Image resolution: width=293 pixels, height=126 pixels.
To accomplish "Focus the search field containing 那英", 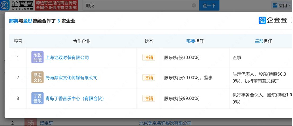I will tap(140, 5).
